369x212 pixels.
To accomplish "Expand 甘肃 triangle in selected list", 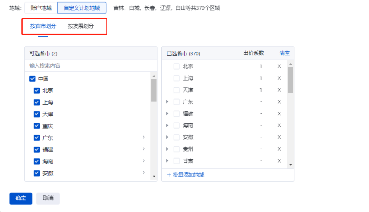I will pos(167,161).
